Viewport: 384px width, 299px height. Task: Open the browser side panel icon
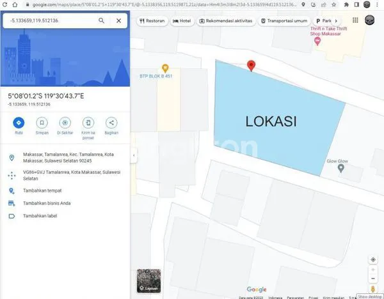tap(356, 4)
